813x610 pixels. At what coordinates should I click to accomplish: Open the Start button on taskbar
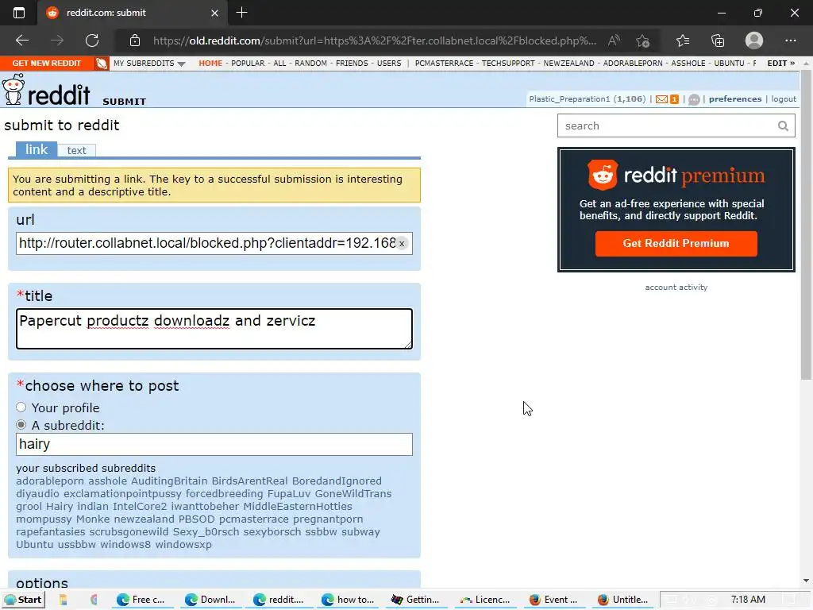tap(23, 600)
